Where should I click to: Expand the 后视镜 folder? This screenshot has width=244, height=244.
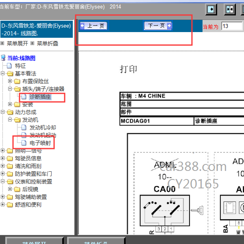[10, 189]
